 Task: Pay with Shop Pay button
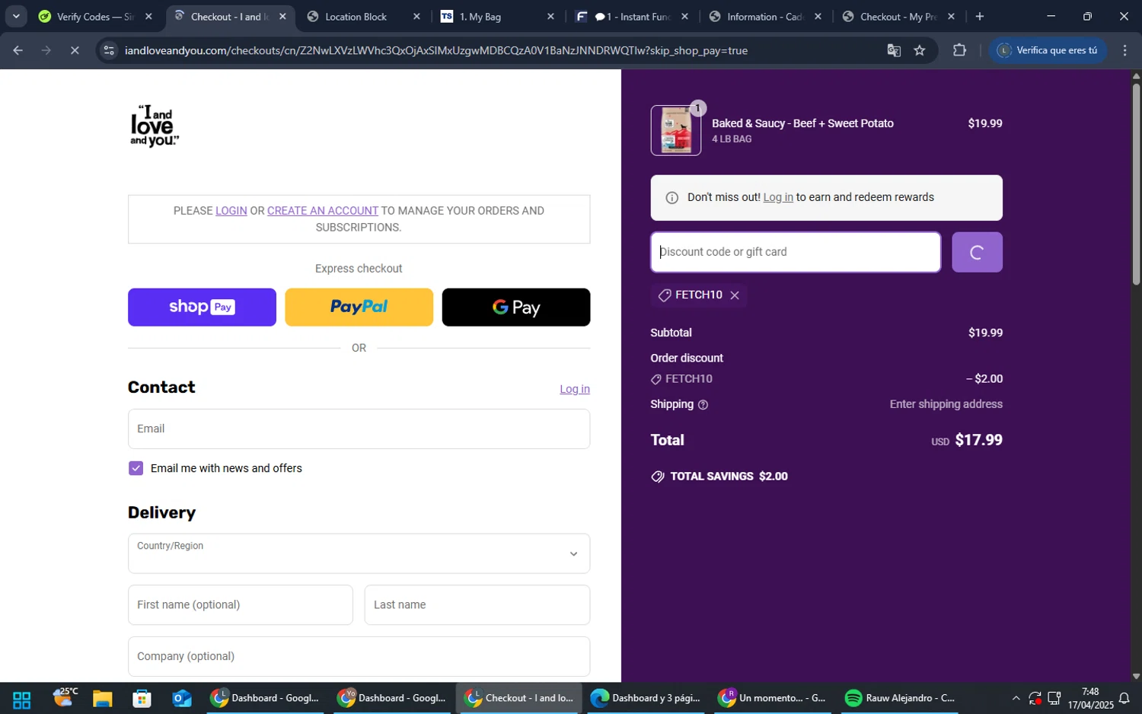[x=202, y=308]
